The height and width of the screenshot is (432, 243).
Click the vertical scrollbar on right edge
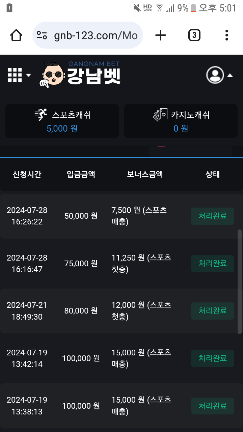click(x=240, y=281)
